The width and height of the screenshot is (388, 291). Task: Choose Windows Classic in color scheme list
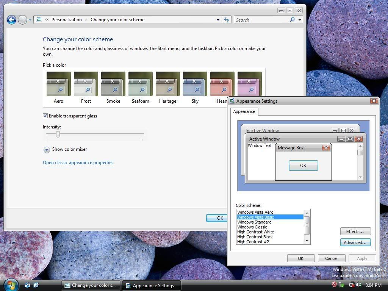coord(252,227)
